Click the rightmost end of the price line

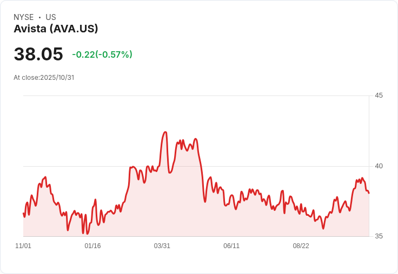(369, 193)
